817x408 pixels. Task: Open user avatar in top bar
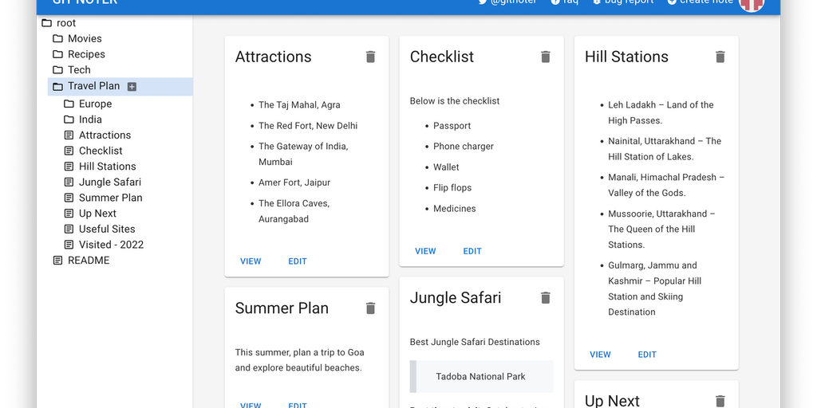tap(752, 4)
